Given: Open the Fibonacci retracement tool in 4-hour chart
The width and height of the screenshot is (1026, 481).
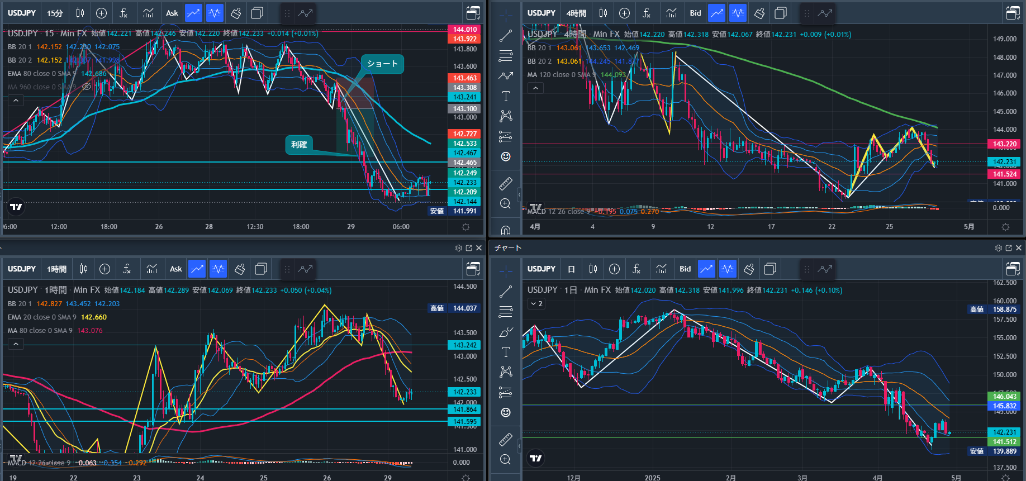Looking at the screenshot, I should 505,56.
